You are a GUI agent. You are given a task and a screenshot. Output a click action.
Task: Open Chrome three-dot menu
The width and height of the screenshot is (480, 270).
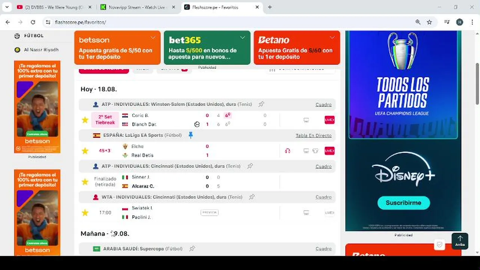coord(472,22)
